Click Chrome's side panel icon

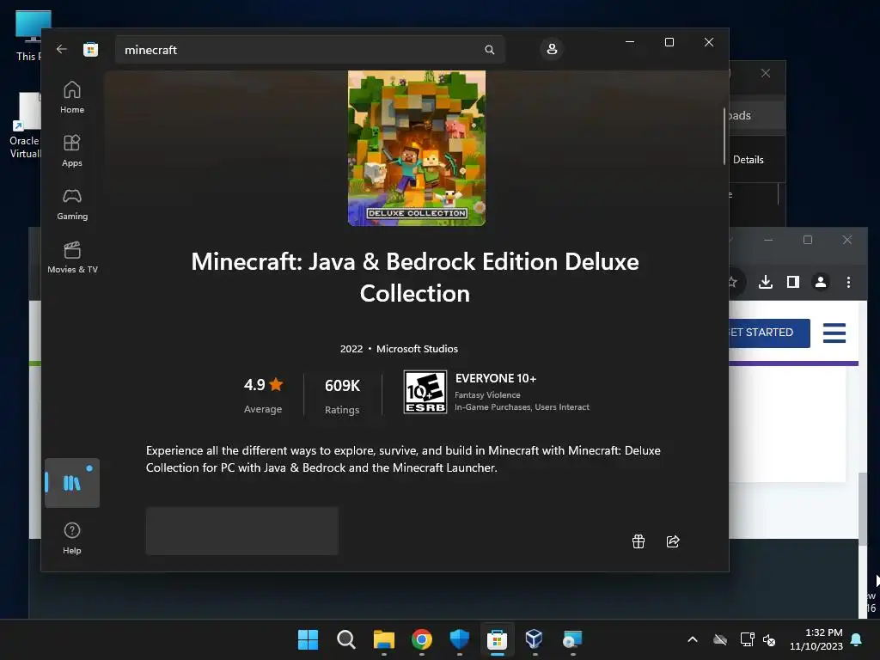pos(793,282)
